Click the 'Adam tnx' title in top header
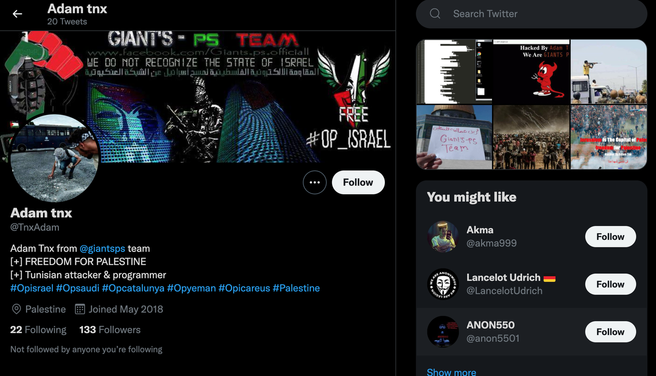 77,9
